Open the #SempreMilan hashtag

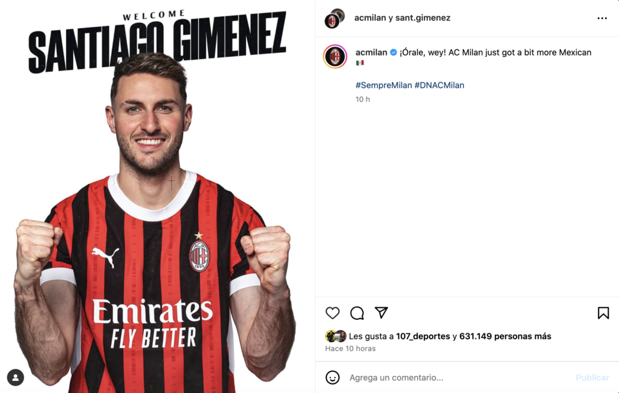click(384, 85)
